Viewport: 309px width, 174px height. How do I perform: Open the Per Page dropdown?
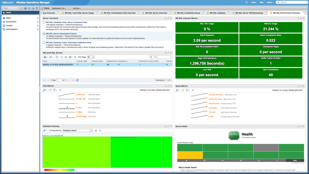tap(93, 57)
